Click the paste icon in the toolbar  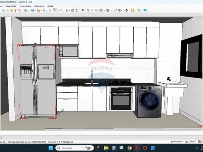8,10
